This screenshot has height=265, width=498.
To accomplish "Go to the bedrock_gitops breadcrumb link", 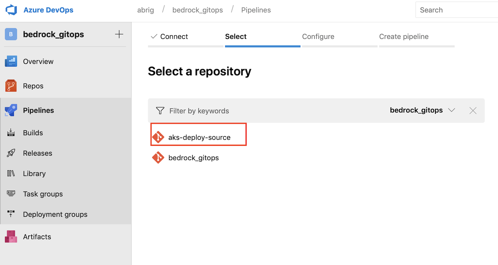I will [198, 10].
